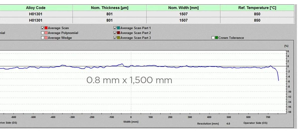This screenshot has height=134, width=301.
Task: Click the red Average Scan color swatch
Action: tap(46, 28)
